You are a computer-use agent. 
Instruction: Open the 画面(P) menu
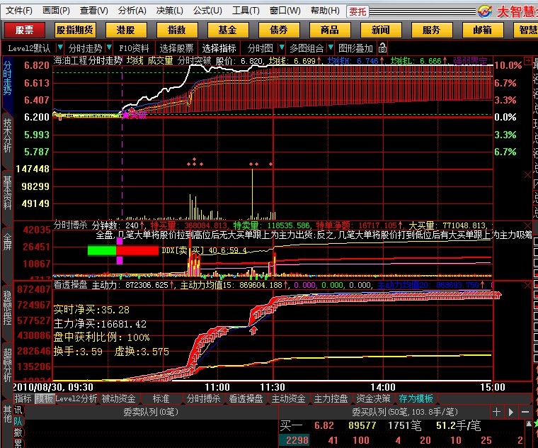pyautogui.click(x=56, y=11)
